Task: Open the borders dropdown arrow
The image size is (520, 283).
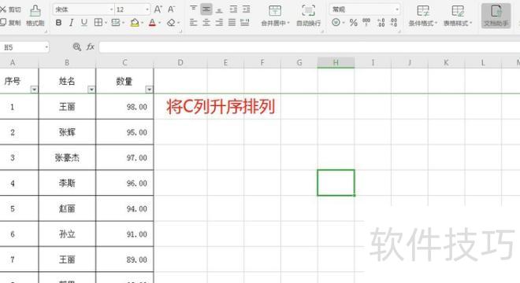Action: coord(106,23)
